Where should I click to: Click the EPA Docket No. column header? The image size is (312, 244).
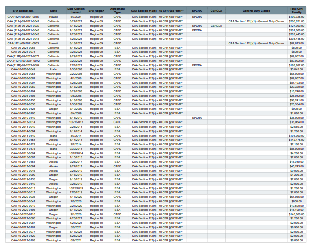click(x=24, y=10)
